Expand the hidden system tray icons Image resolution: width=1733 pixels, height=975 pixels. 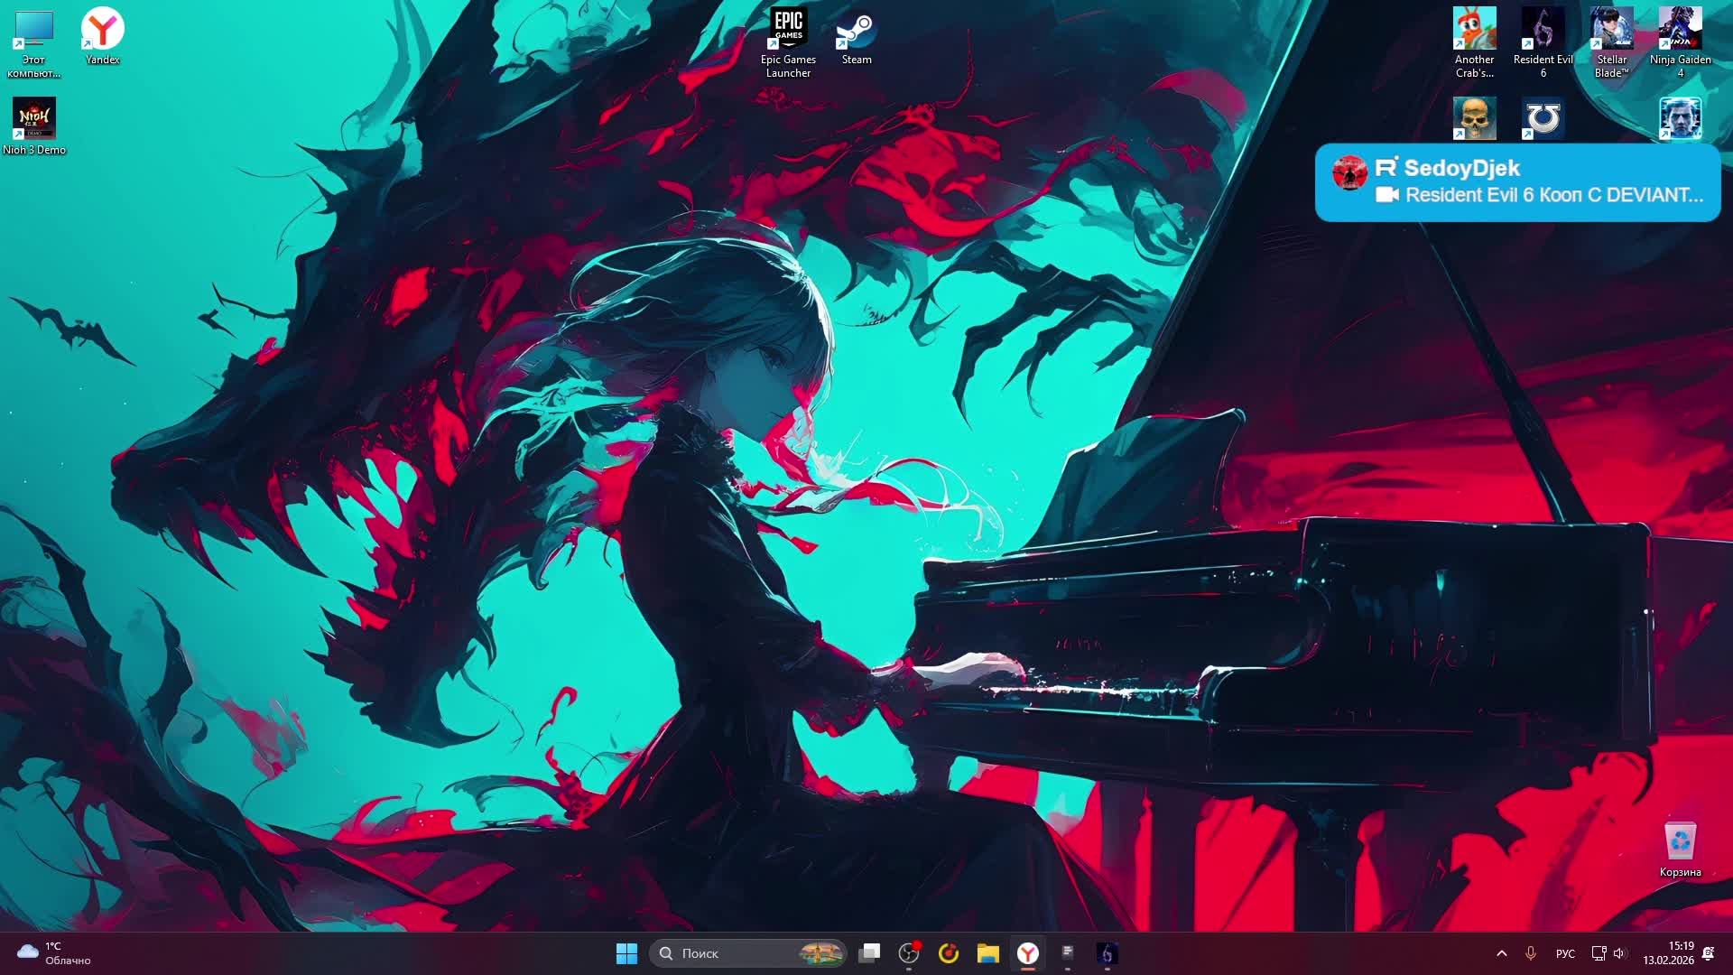click(x=1502, y=953)
